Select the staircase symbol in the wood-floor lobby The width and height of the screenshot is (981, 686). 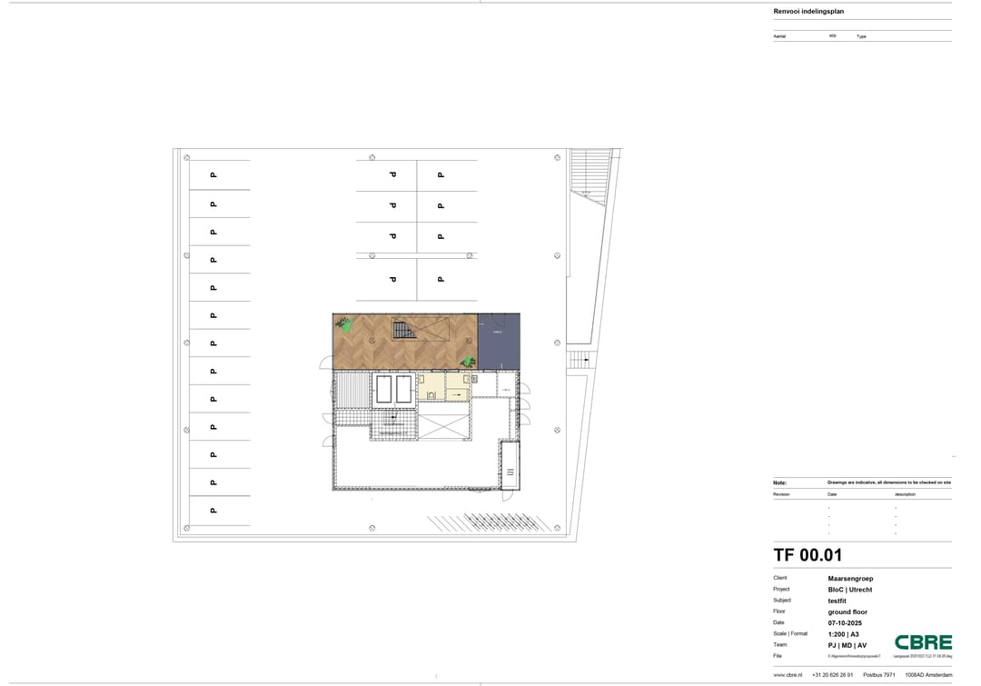pos(404,329)
